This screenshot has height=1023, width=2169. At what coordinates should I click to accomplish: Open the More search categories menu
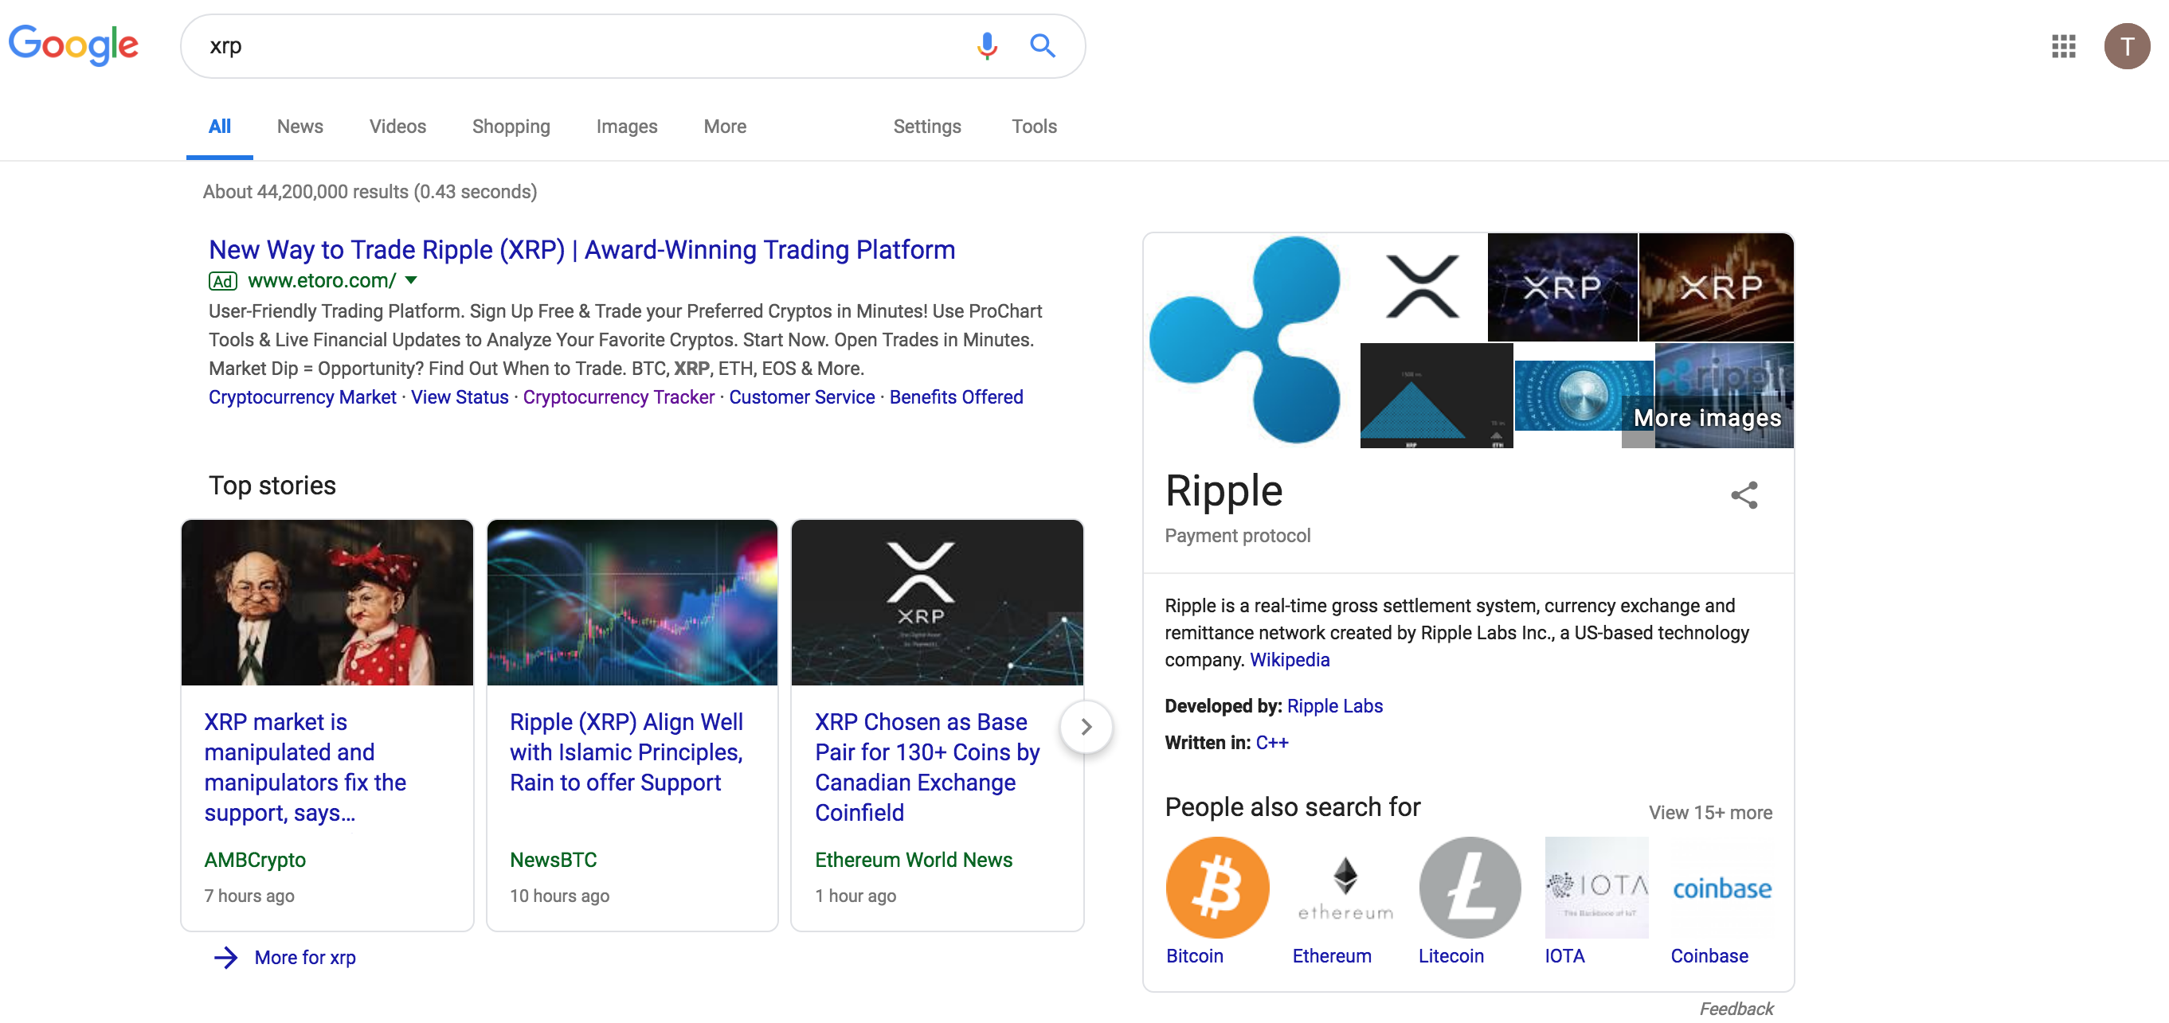pyautogui.click(x=725, y=127)
